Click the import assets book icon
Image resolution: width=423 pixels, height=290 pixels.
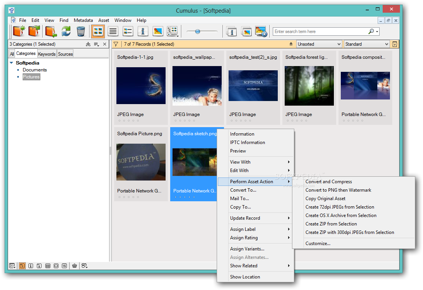51,31
